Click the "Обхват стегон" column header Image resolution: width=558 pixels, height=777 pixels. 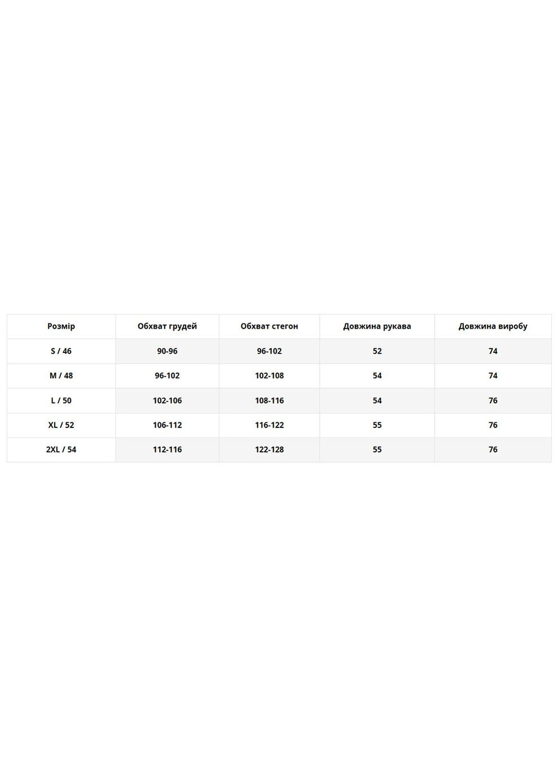point(269,326)
